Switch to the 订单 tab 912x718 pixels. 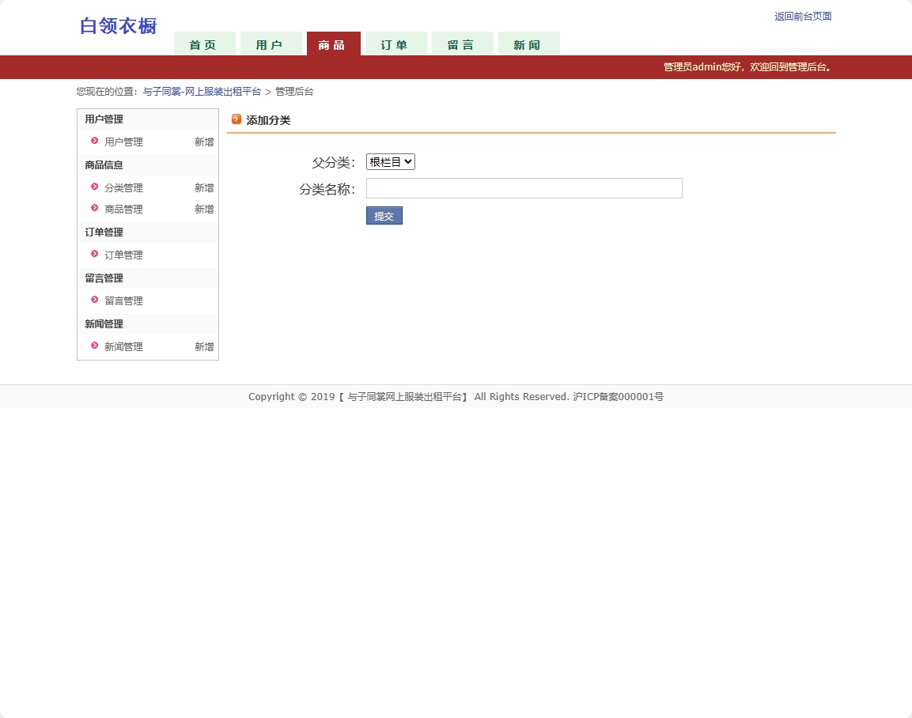tap(395, 45)
